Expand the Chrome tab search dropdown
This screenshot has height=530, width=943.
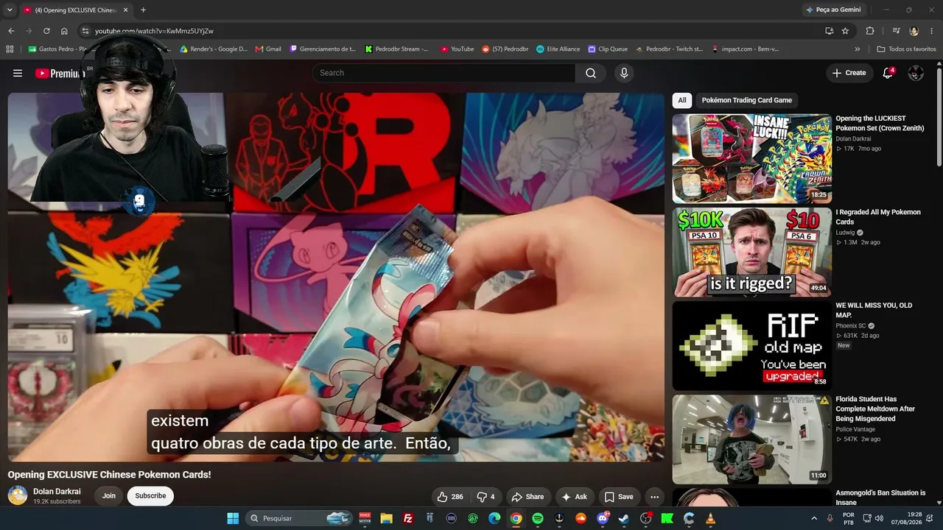point(10,10)
